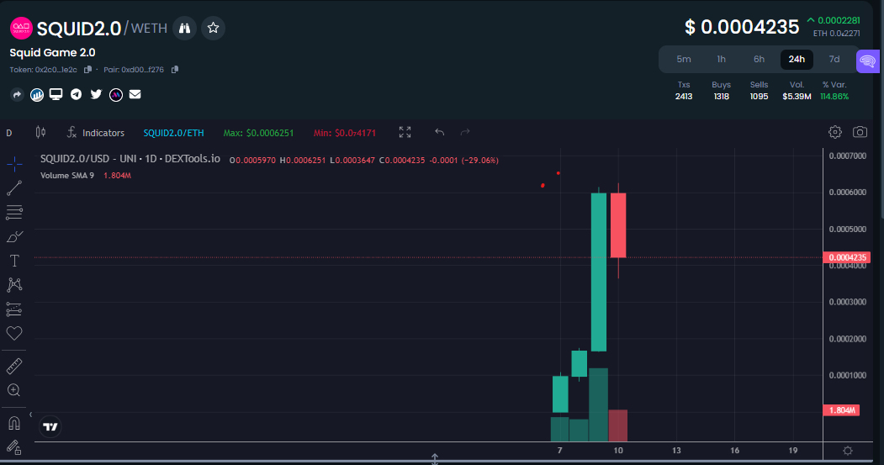This screenshot has width=884, height=465.
Task: Click the Vol. $5.39M statistic
Action: (x=797, y=91)
